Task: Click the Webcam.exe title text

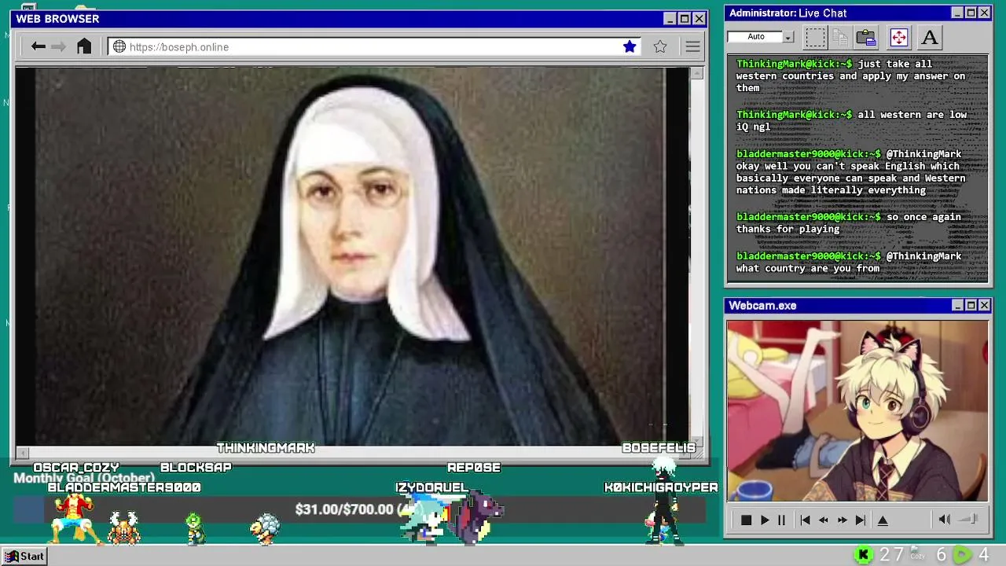Action: (x=762, y=305)
